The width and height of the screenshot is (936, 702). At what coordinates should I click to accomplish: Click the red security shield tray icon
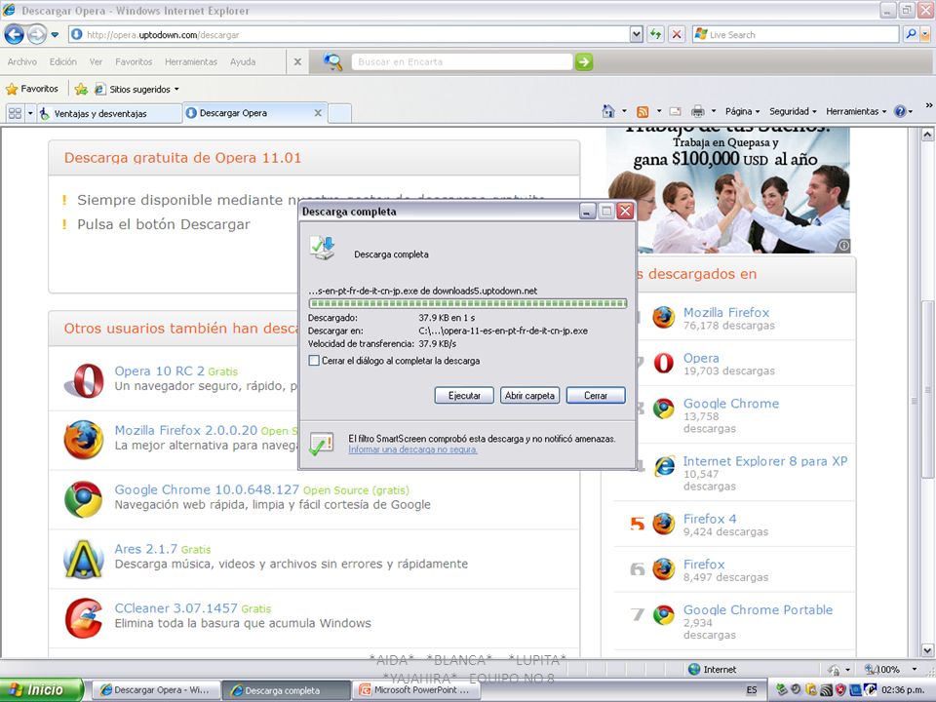coord(839,690)
